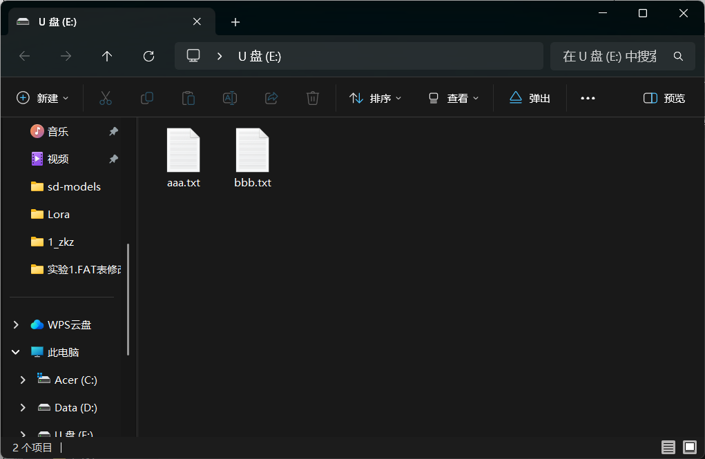
Task: Toggle the 预览 preview pane
Action: coord(664,98)
